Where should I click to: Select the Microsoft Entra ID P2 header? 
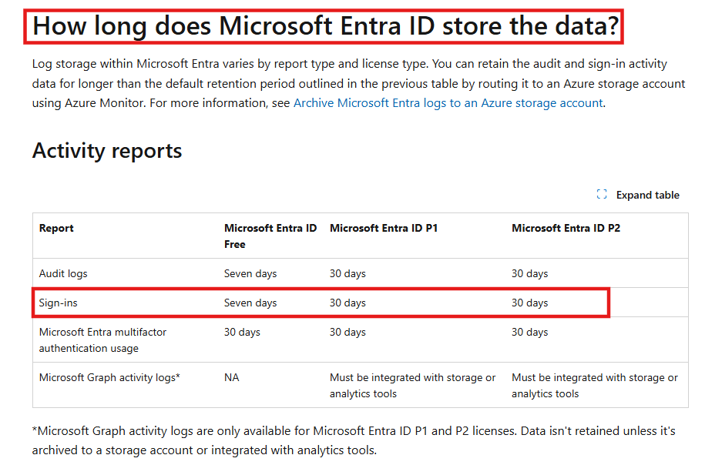point(566,228)
